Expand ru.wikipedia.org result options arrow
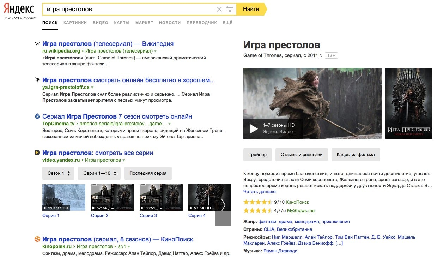This screenshot has width=437, height=257. point(155,51)
